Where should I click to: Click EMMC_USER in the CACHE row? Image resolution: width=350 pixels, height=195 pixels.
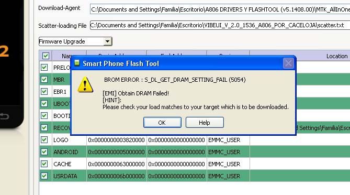[224, 164]
